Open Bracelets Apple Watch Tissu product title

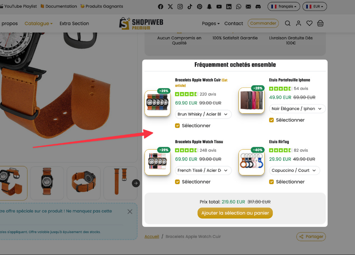199,142
